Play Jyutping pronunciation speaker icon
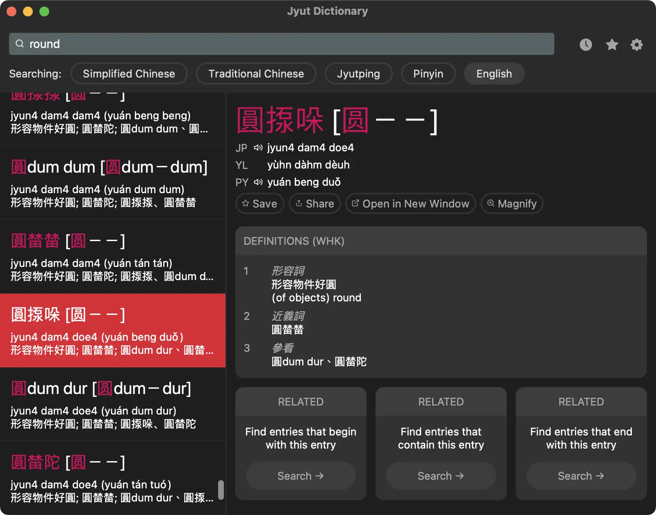 click(258, 148)
